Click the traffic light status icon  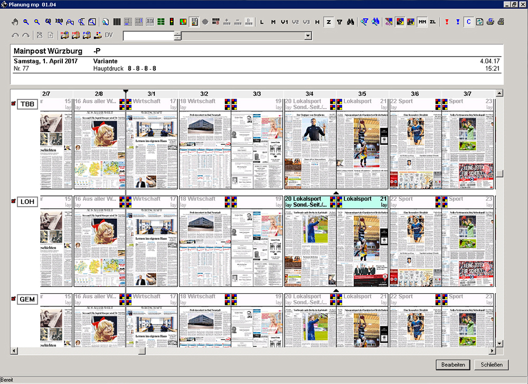click(x=172, y=22)
